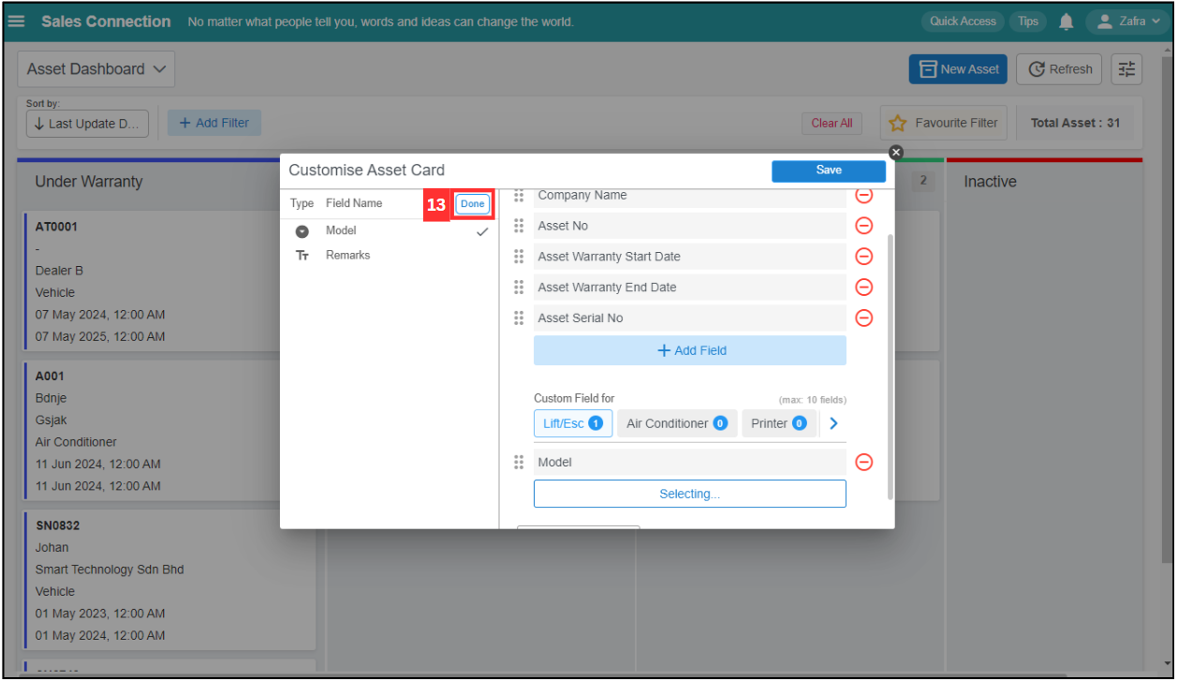Grab drag handle of Asset Serial No

(519, 318)
